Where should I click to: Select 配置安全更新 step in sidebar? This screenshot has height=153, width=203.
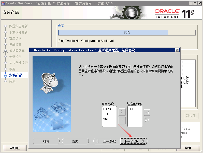[18, 26]
